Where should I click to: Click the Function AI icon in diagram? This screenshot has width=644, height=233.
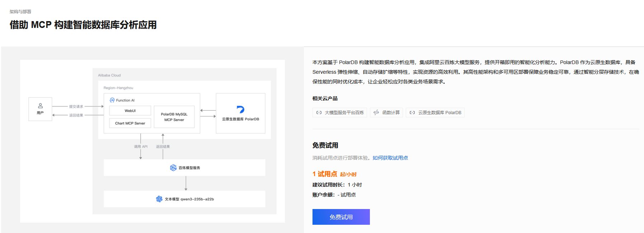coord(112,100)
